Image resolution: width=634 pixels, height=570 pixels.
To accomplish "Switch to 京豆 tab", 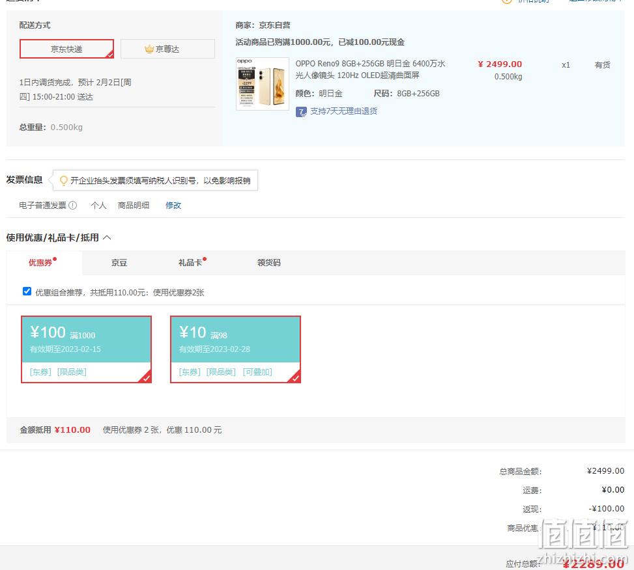I will tap(119, 263).
